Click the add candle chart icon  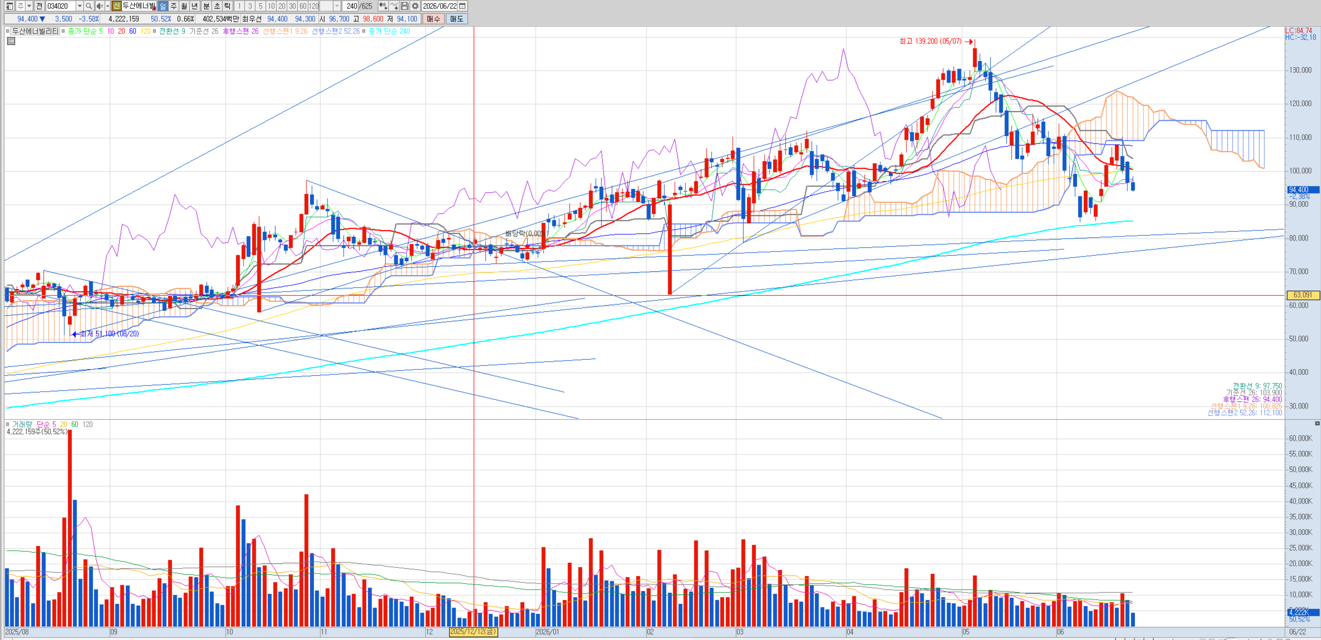(x=383, y=6)
